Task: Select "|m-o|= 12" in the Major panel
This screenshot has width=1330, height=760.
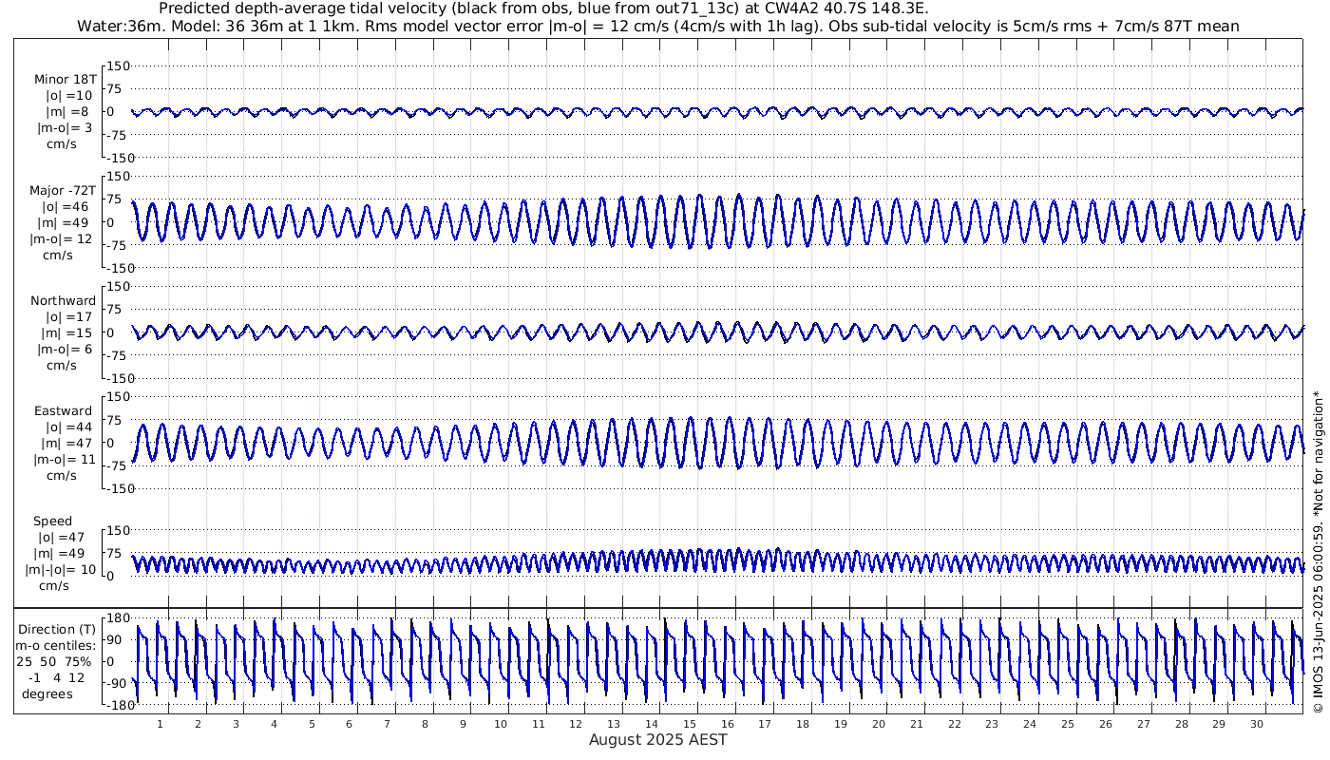Action: click(x=61, y=238)
